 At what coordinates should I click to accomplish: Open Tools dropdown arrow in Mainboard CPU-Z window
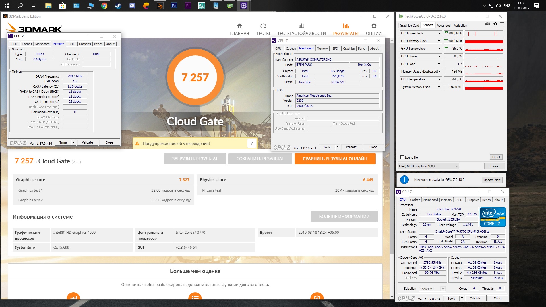[337, 147]
